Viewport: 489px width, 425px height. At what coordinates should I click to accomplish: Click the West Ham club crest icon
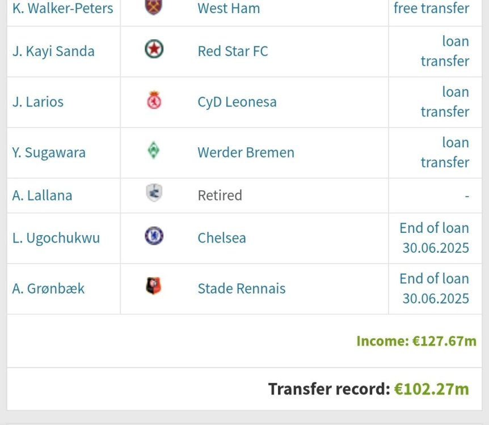click(x=154, y=6)
